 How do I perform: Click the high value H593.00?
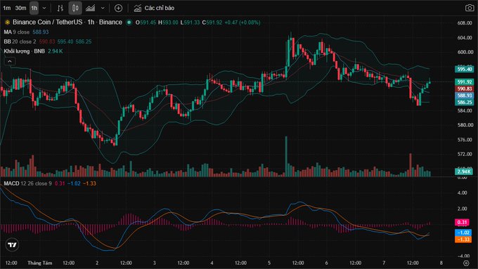click(168, 22)
